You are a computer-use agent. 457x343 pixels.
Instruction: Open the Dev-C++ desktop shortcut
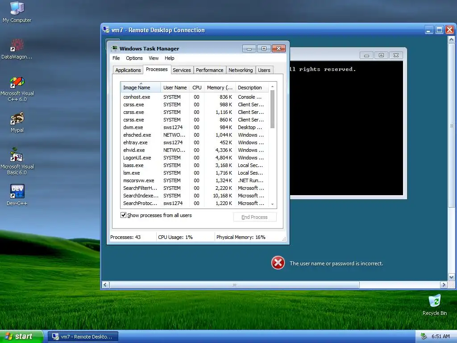tap(17, 195)
